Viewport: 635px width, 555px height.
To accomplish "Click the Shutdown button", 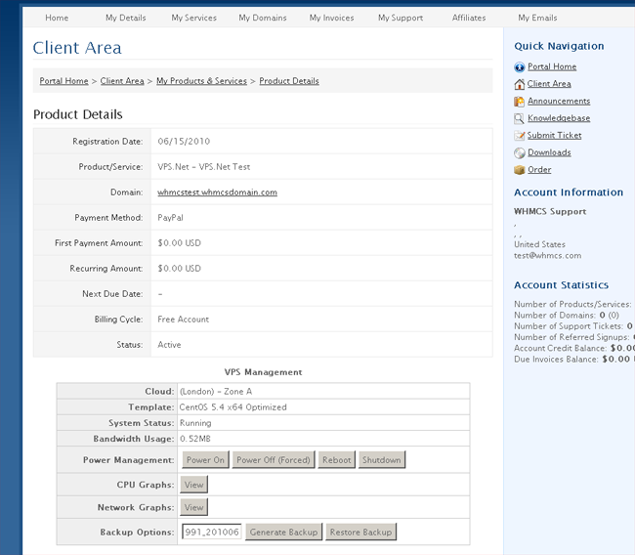I will coord(381,460).
